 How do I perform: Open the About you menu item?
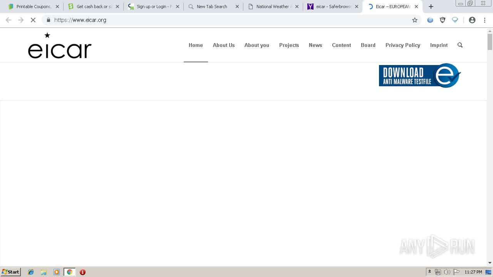[257, 45]
